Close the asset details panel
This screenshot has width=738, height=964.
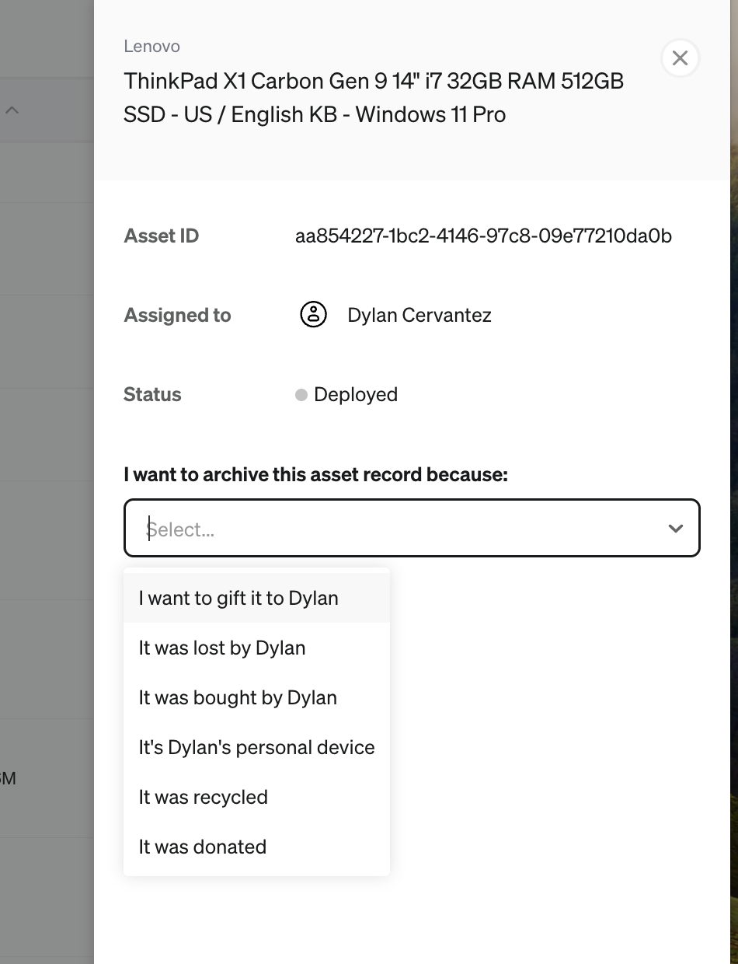[680, 58]
